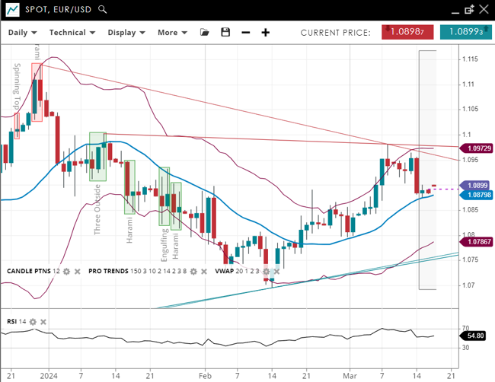Zoom out with the minus icon
Screen dimensions: 495x382
tap(245, 33)
